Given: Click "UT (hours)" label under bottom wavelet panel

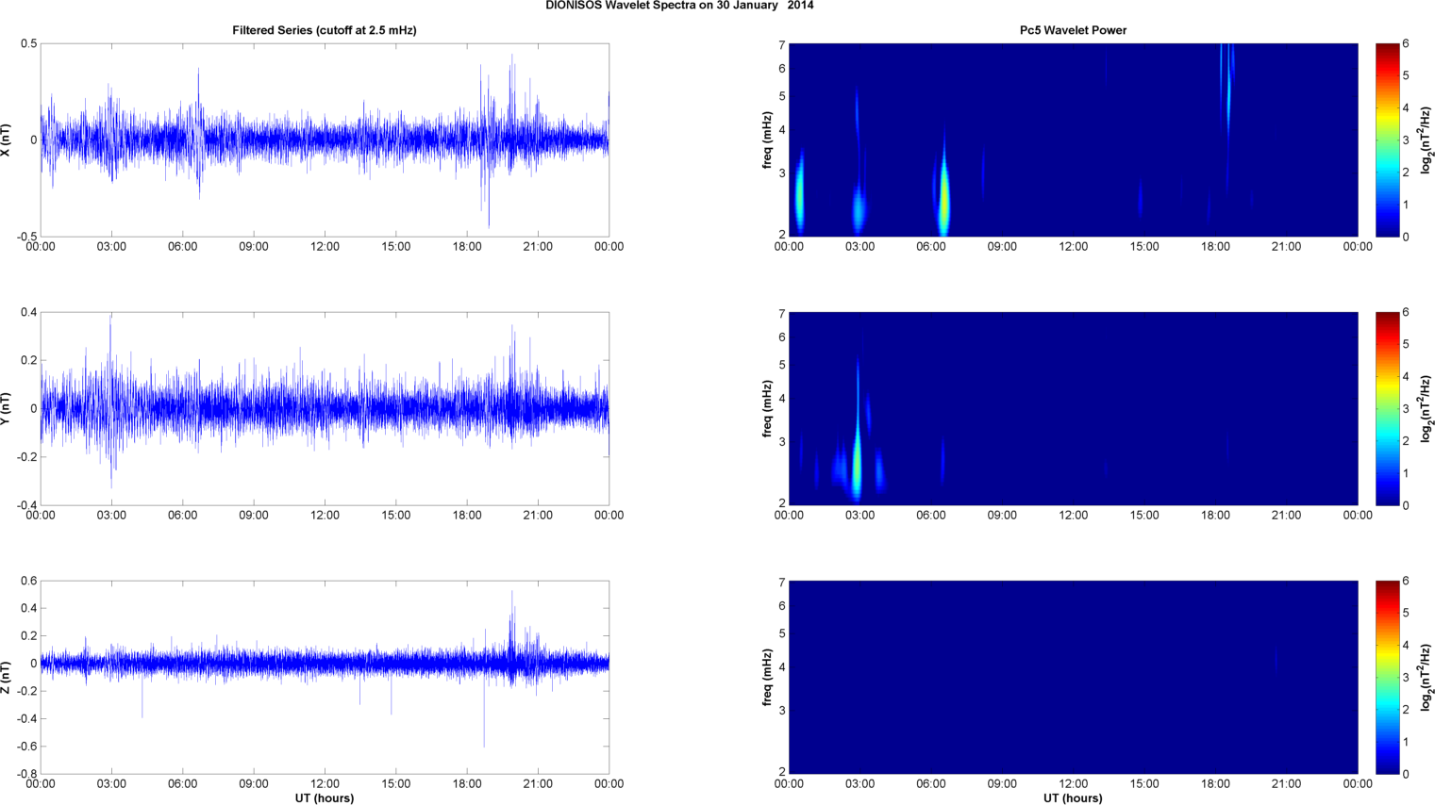Looking at the screenshot, I should point(1073,797).
